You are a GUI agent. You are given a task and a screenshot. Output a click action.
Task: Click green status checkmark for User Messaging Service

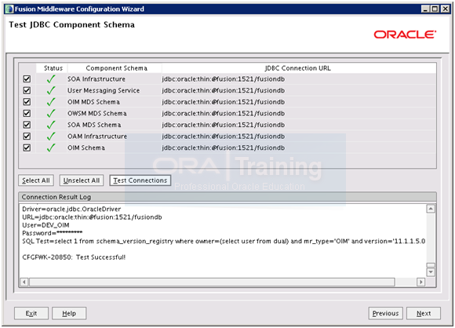coord(51,90)
